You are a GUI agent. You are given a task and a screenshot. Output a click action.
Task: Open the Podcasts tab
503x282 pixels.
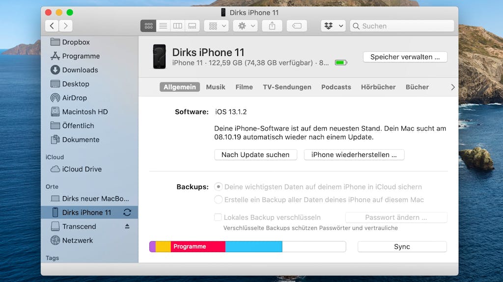pyautogui.click(x=336, y=87)
